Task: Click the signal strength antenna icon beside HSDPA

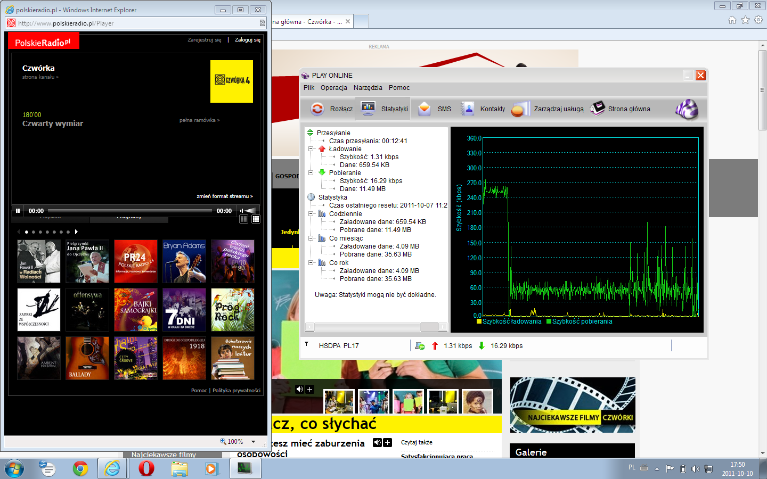Action: click(307, 344)
